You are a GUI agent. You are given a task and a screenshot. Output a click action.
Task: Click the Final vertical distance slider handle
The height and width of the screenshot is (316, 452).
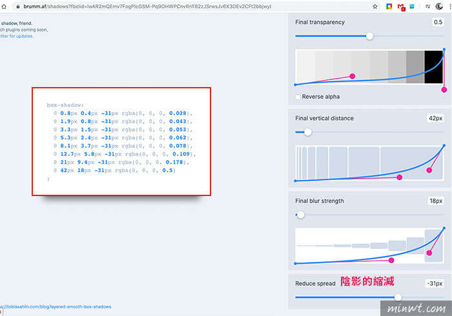click(308, 132)
